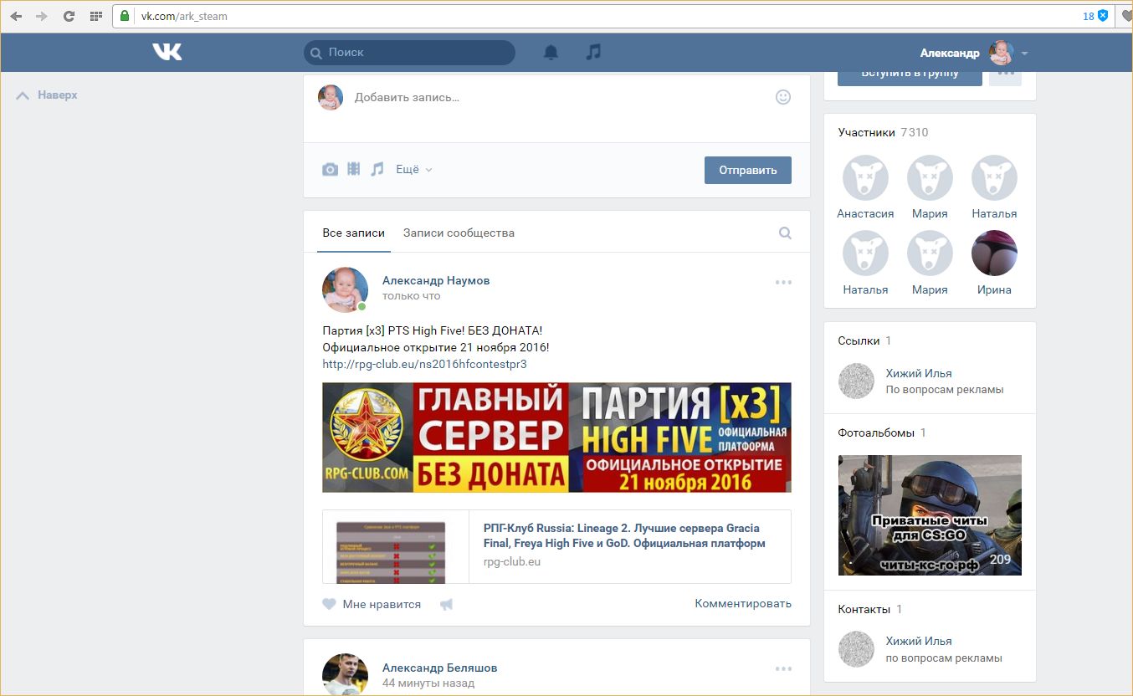
Task: Open the Александр profile menu arrow
Action: 1025,54
